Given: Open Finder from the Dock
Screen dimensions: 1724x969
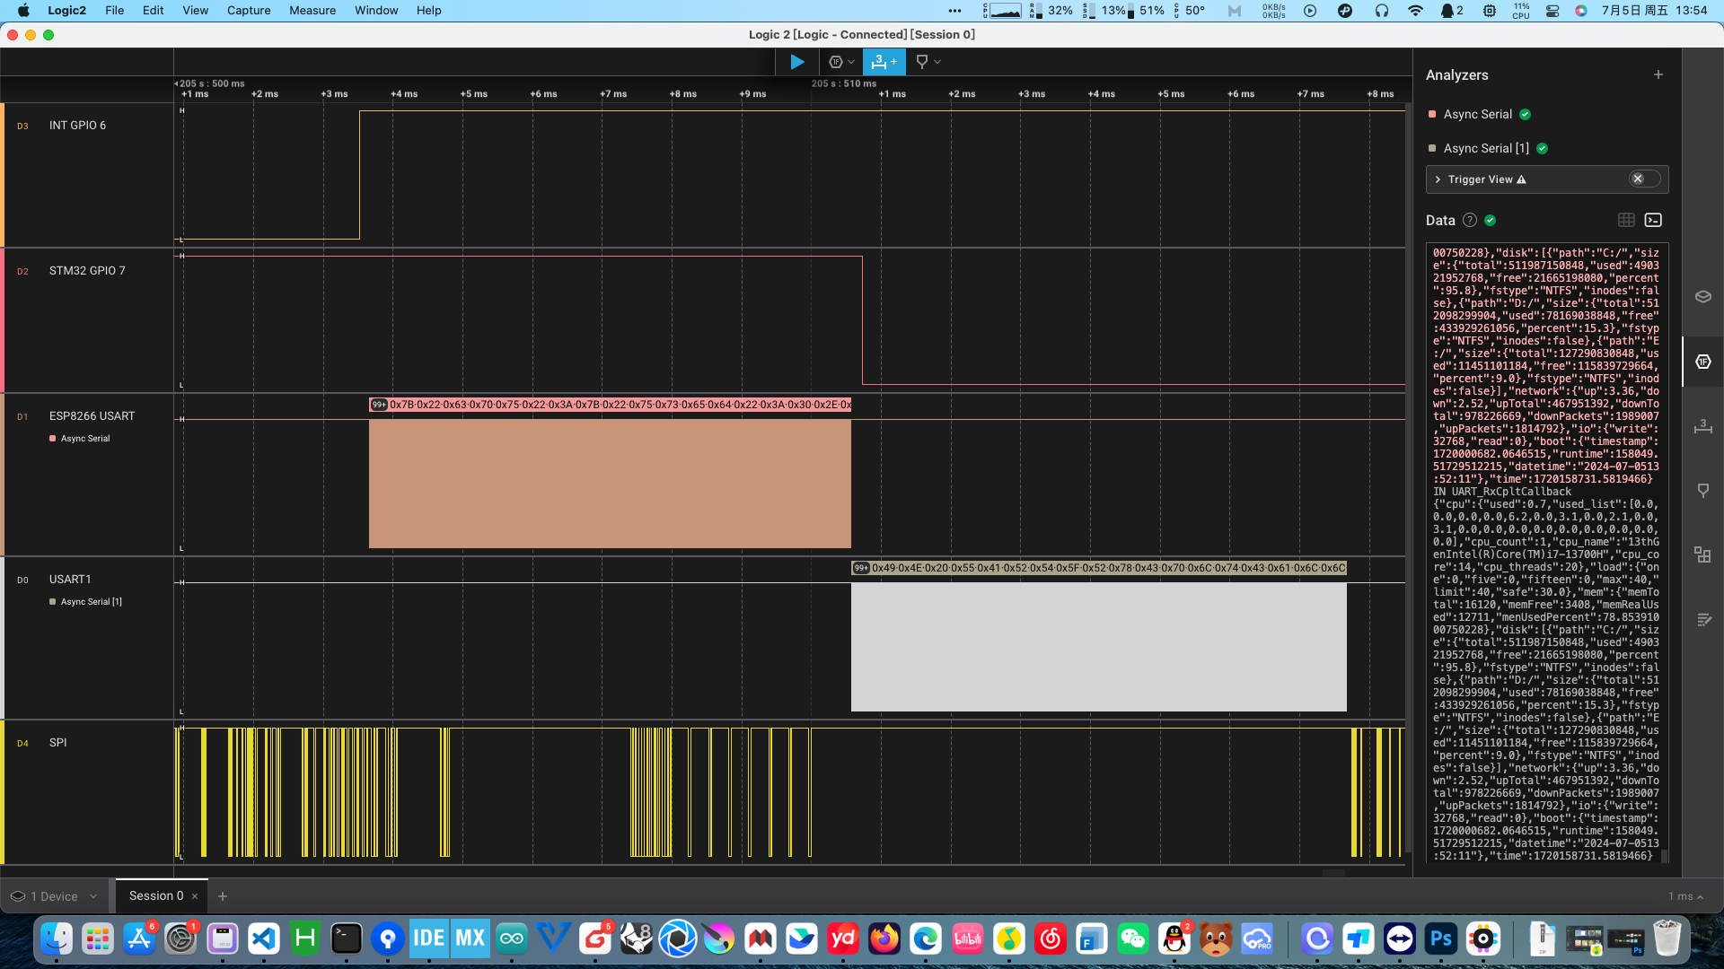Looking at the screenshot, I should pos(57,939).
